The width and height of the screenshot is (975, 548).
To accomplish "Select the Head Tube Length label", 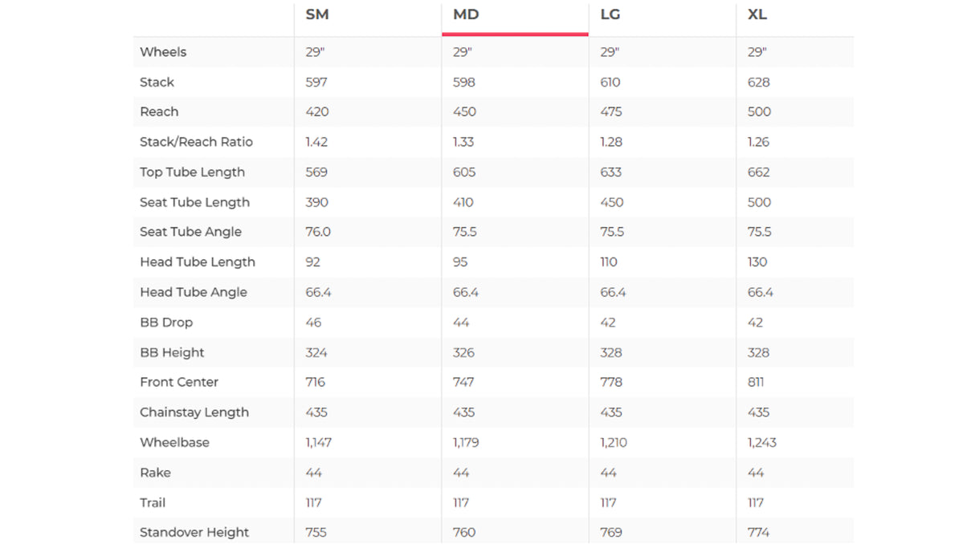I will pyautogui.click(x=198, y=262).
